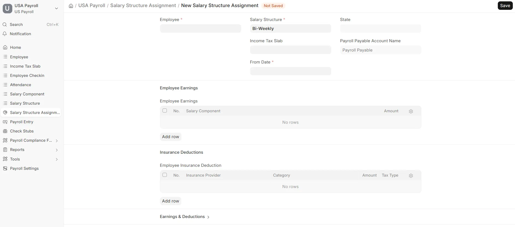Open Home in sidebar

click(x=31, y=47)
